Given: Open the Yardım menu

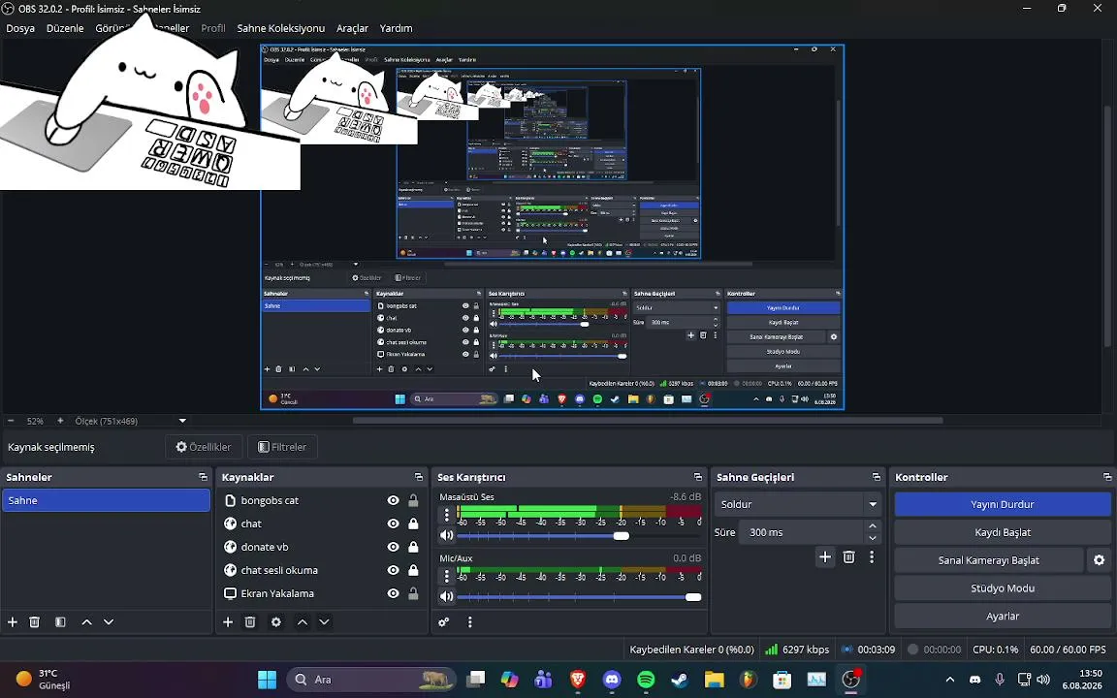Looking at the screenshot, I should point(396,28).
